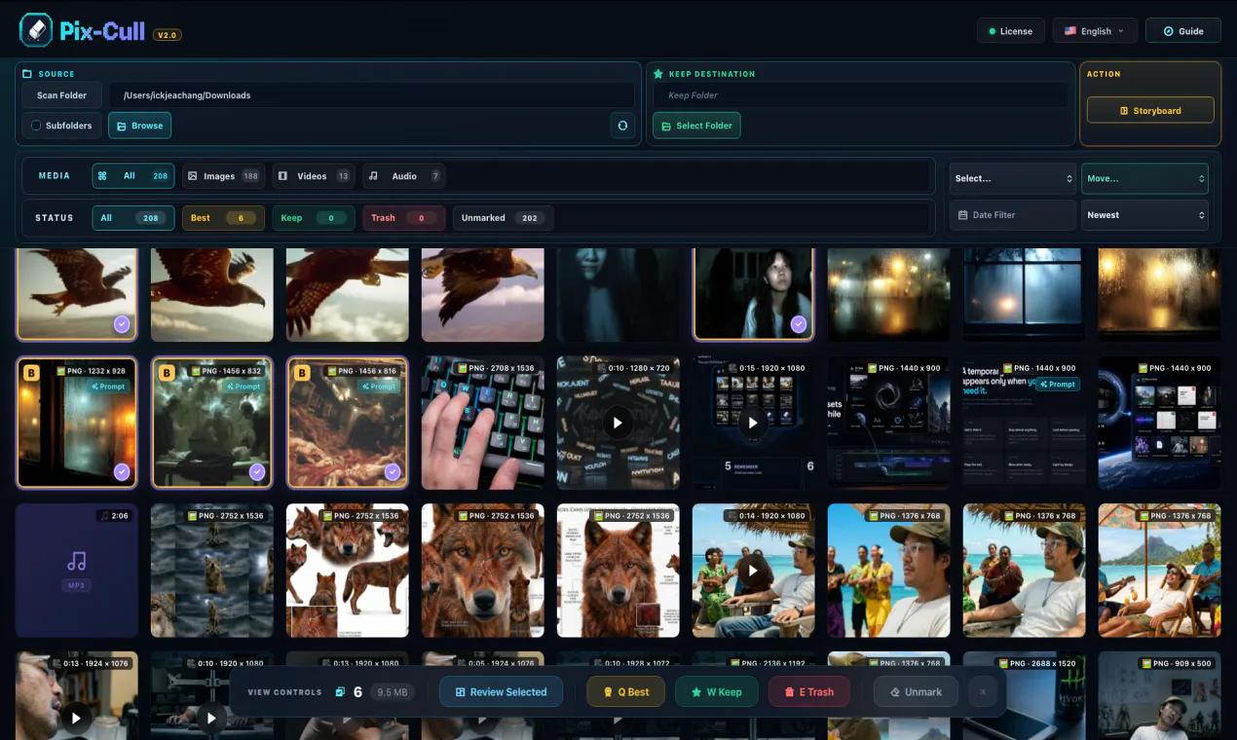The height and width of the screenshot is (740, 1237).
Task: Select the wolf face close-up thumbnail
Action: 483,571
